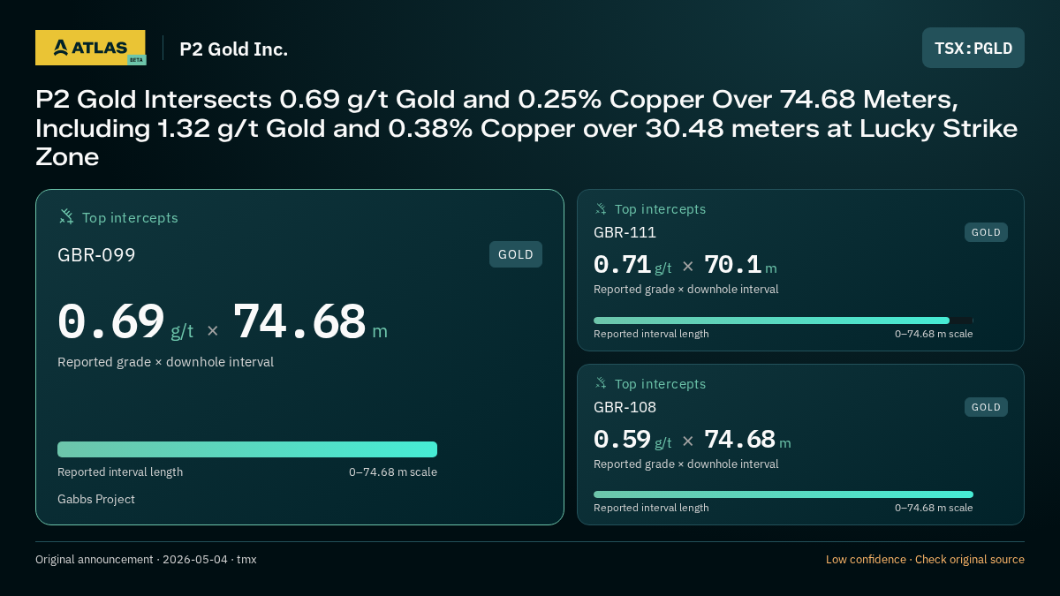Click 'Reported interval length' label in GBR-099 card
Screen dimensions: 1060x596
120,472
